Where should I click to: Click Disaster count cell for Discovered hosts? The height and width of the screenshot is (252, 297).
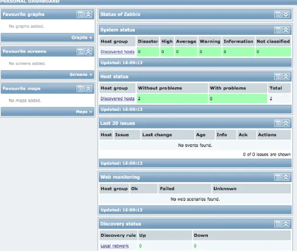[x=148, y=52]
